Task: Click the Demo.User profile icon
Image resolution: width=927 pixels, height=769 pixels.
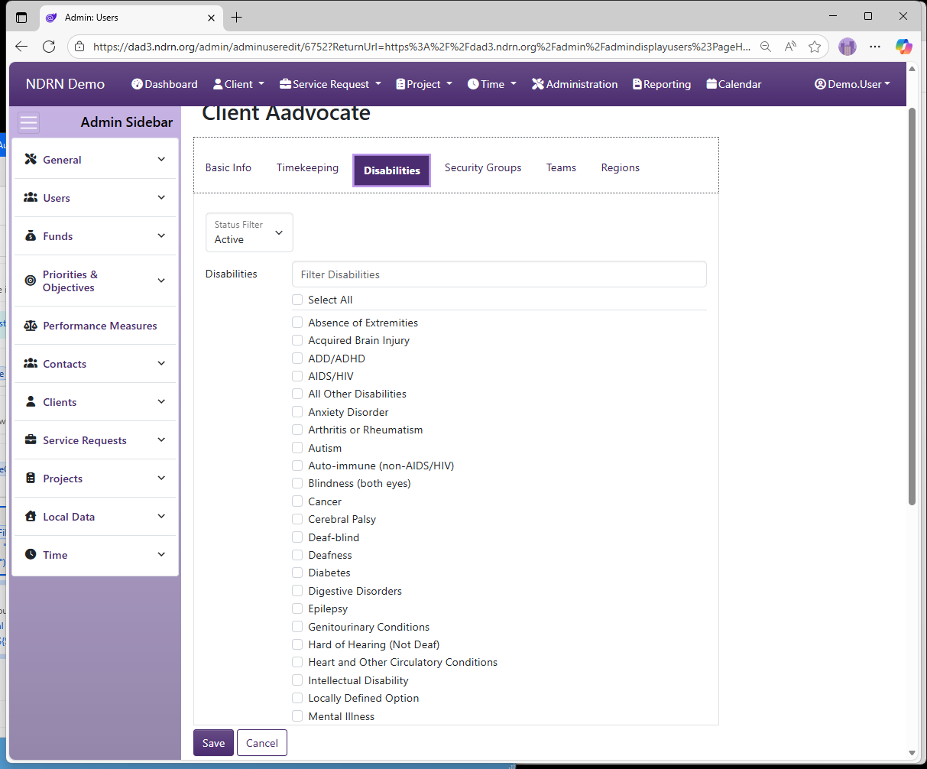Action: tap(821, 84)
